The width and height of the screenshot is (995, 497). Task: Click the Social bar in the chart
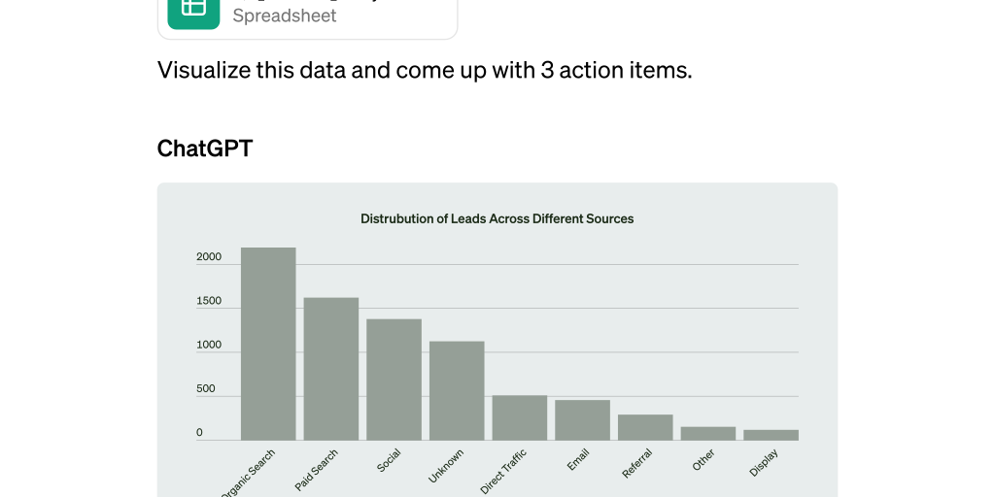[x=394, y=380]
